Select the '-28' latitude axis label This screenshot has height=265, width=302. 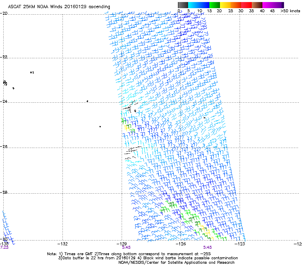pos(4,192)
